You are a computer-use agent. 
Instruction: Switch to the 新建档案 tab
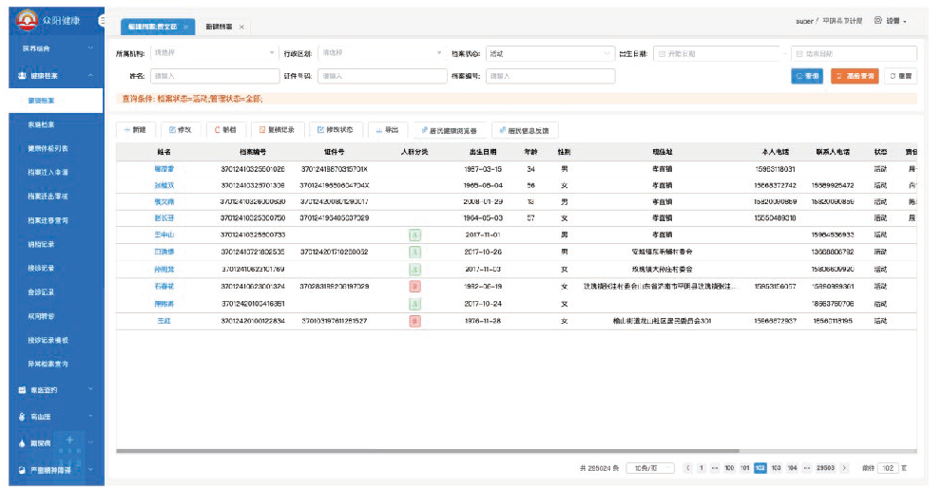[x=220, y=27]
